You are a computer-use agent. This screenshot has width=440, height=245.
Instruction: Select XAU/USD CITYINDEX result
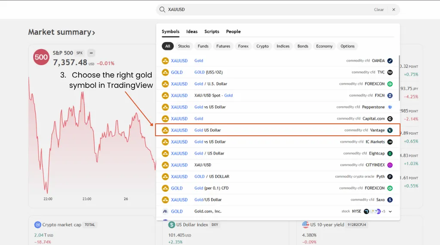[278, 165]
